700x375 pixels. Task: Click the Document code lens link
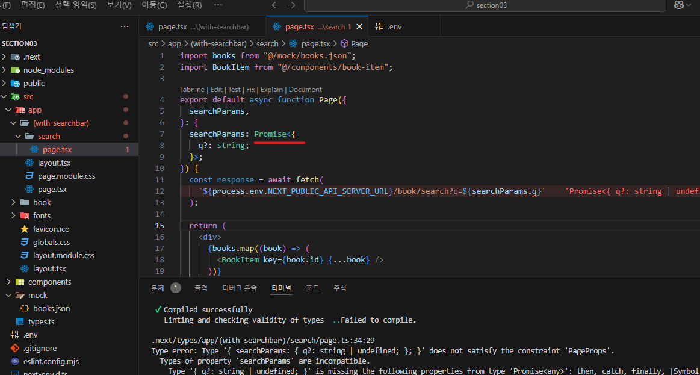305,90
